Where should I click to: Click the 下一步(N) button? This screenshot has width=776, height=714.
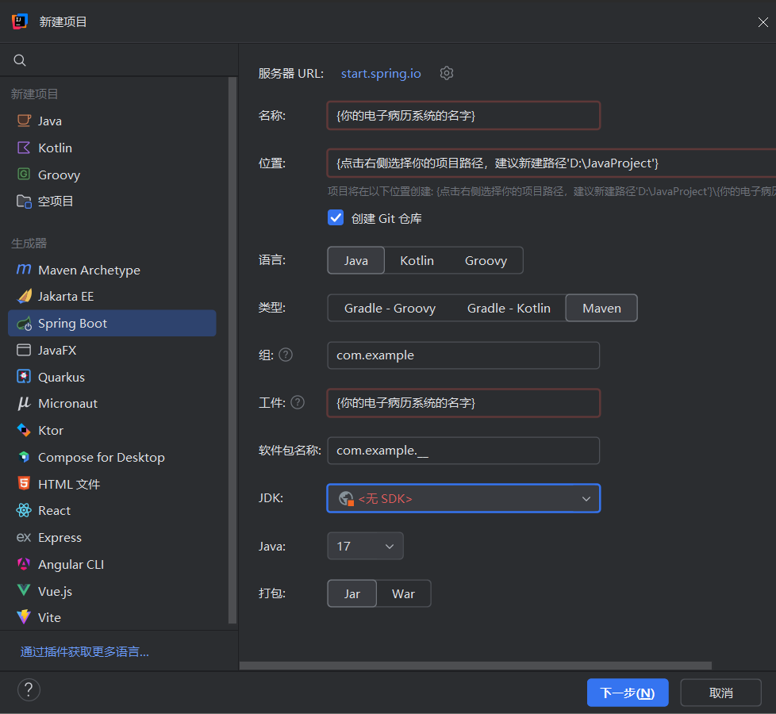627,693
